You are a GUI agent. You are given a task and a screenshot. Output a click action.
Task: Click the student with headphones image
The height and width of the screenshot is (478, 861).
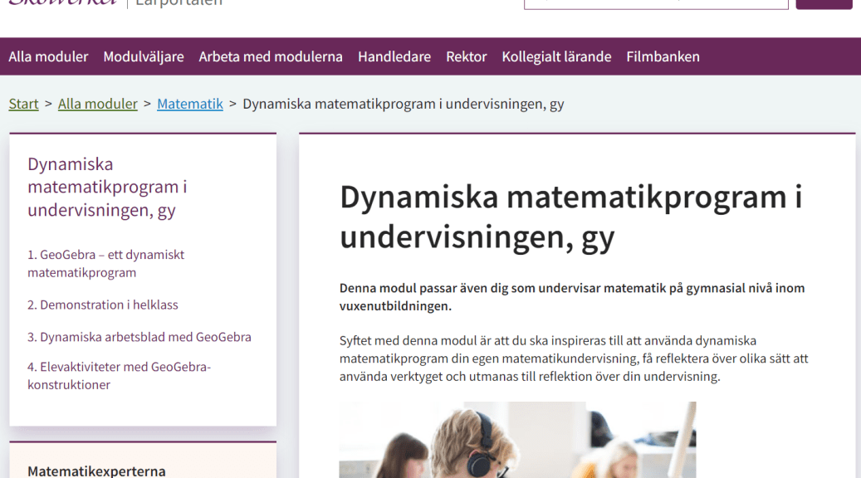click(517, 440)
